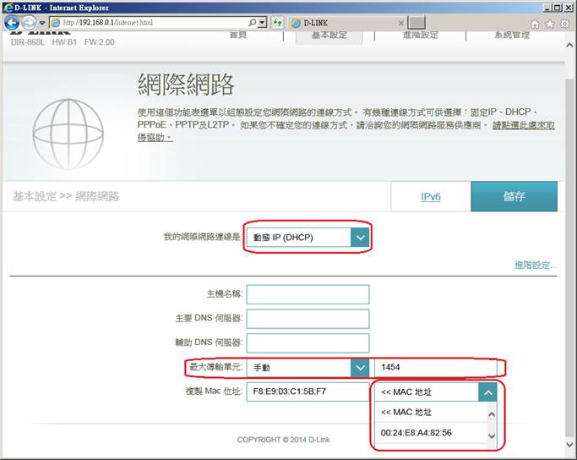Image resolution: width=577 pixels, height=460 pixels.
Task: Expand the 最大傳輸單元 手動 dropdown
Action: point(360,368)
